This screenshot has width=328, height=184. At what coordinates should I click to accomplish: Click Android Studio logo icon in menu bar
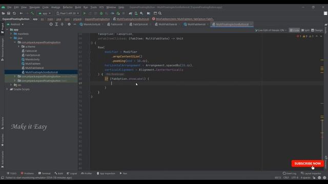coord(3,7)
